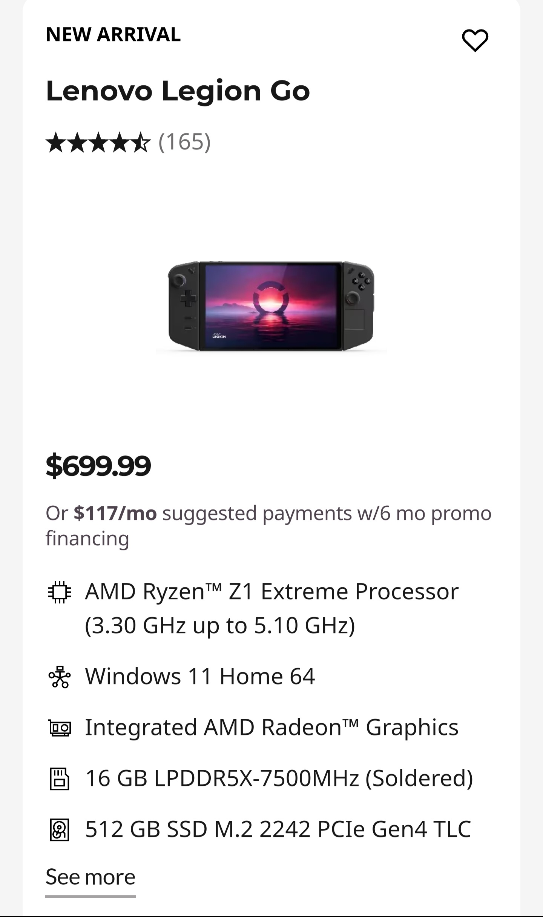Select the 16 GB LPDDR5X memory spec
The width and height of the screenshot is (543, 917).
[x=279, y=779]
